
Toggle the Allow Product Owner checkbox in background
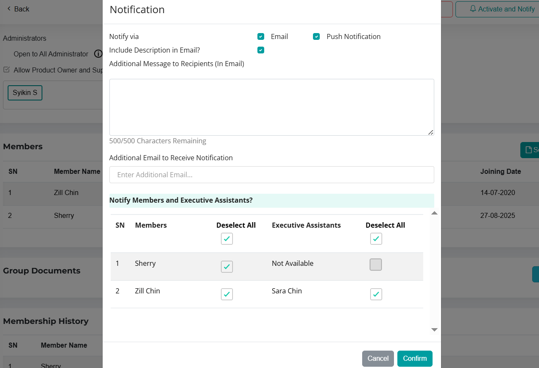pyautogui.click(x=6, y=70)
